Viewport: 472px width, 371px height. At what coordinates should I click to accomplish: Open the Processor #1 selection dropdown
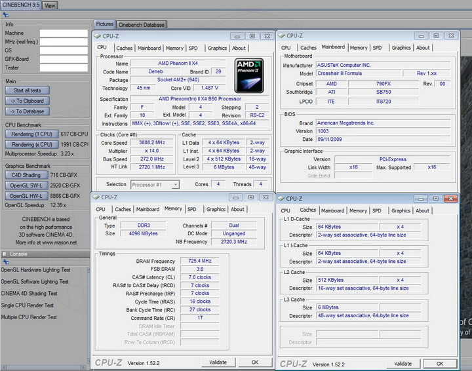155,185
